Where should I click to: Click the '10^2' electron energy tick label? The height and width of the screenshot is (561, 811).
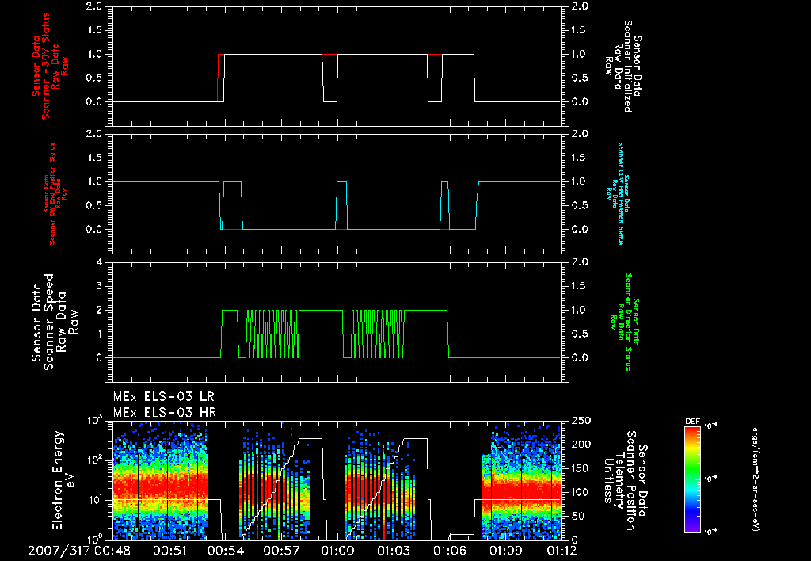(x=95, y=459)
